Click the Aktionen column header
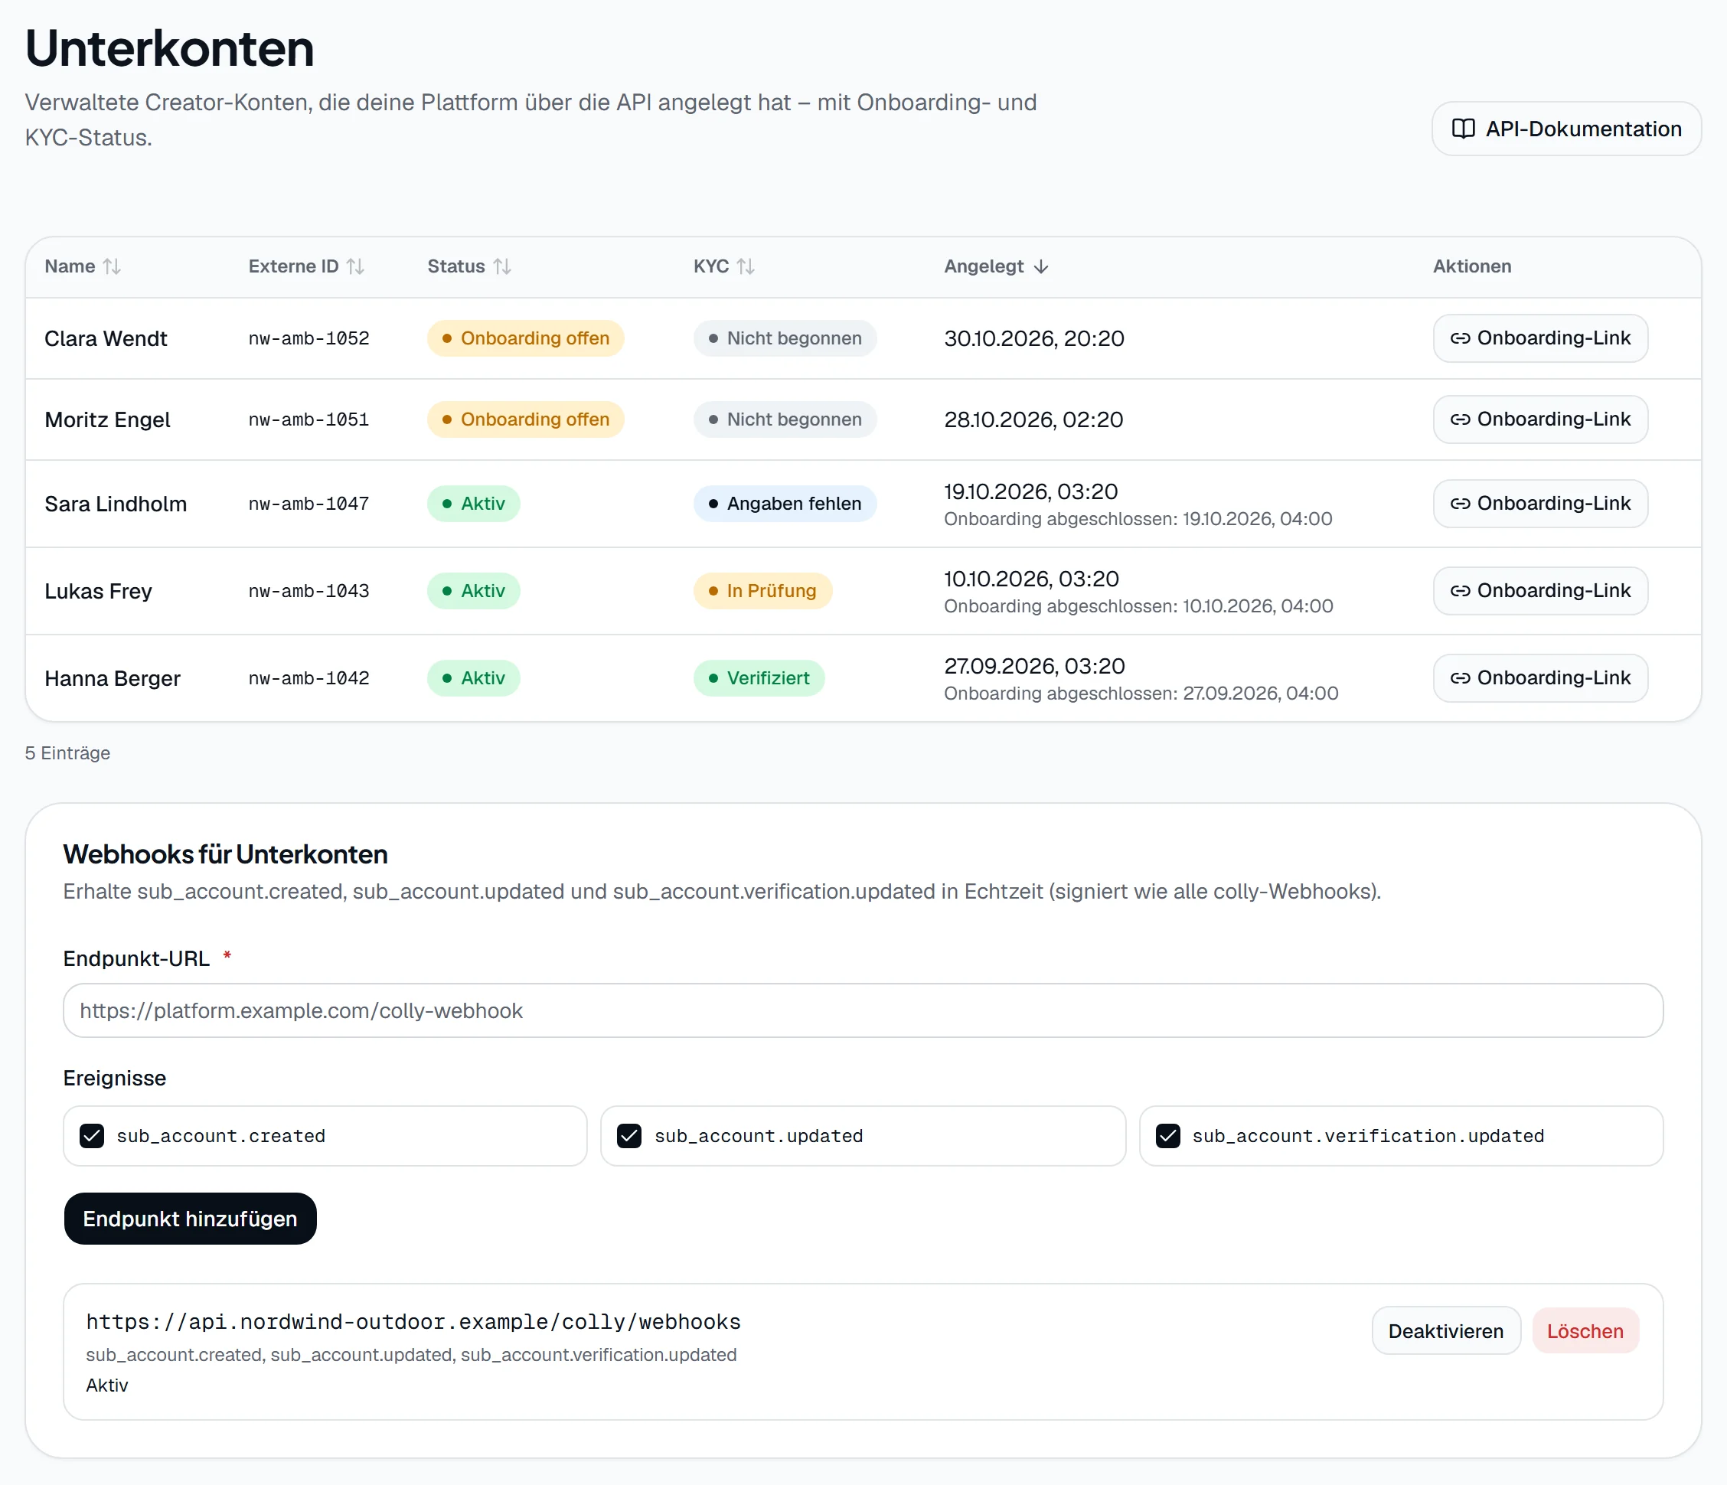This screenshot has height=1485, width=1727. tap(1472, 266)
